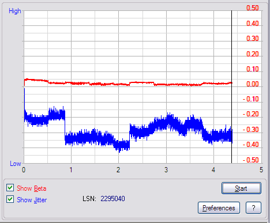270x223 pixels.
Task: Click the 5 label on the x-axis
Action: click(261, 170)
